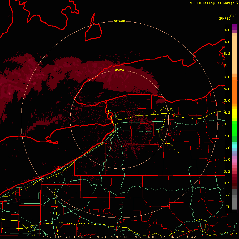Click the orange segment of the color bar
239x239 pixels.
(234, 91)
